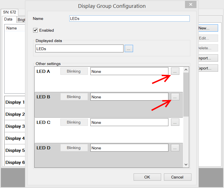Close the Display Group Configuration dialog
224x188 pixels.
(x=191, y=5)
